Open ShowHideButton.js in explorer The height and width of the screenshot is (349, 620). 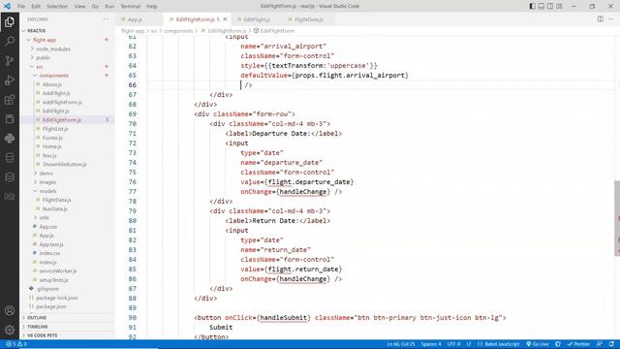[x=65, y=164]
